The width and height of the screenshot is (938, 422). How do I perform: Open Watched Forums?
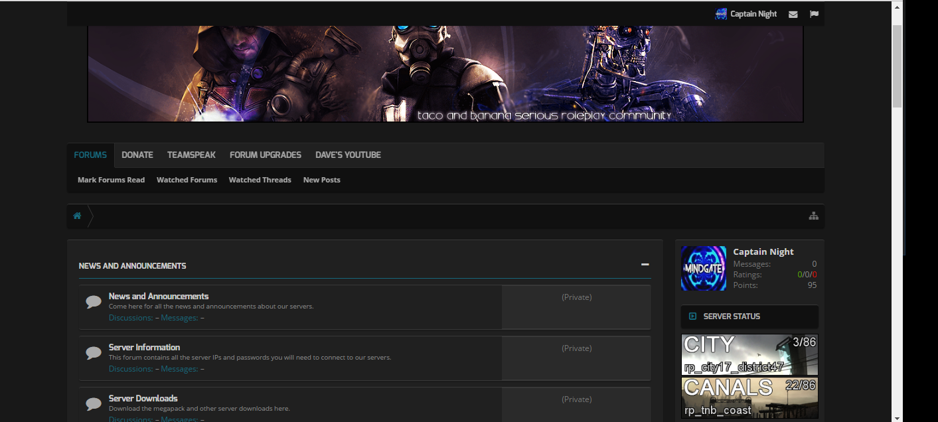tap(187, 180)
